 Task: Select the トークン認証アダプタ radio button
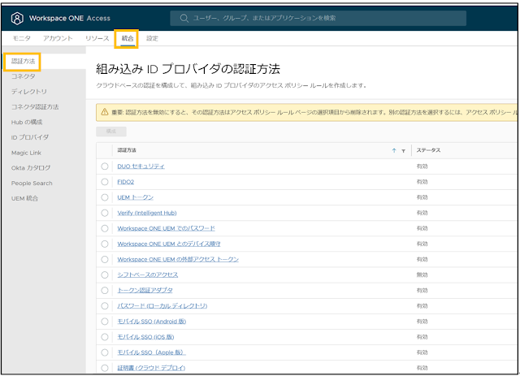(x=105, y=291)
